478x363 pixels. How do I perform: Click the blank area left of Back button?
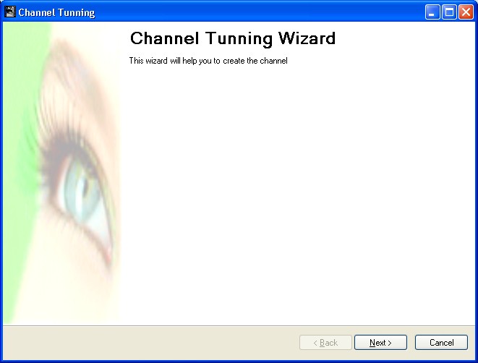pyautogui.click(x=145, y=342)
